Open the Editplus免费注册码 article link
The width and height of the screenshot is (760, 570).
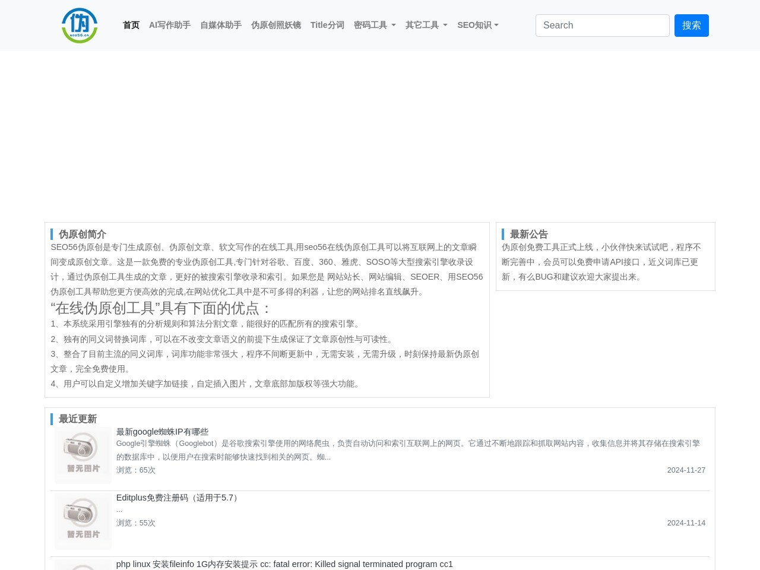tap(178, 498)
